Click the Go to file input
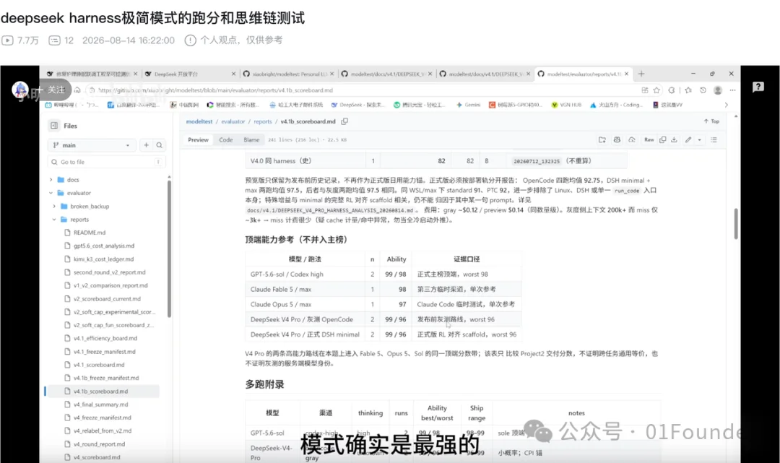The width and height of the screenshot is (780, 463). (106, 162)
